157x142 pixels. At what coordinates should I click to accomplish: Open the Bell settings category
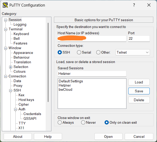pyautogui.click(x=16, y=38)
